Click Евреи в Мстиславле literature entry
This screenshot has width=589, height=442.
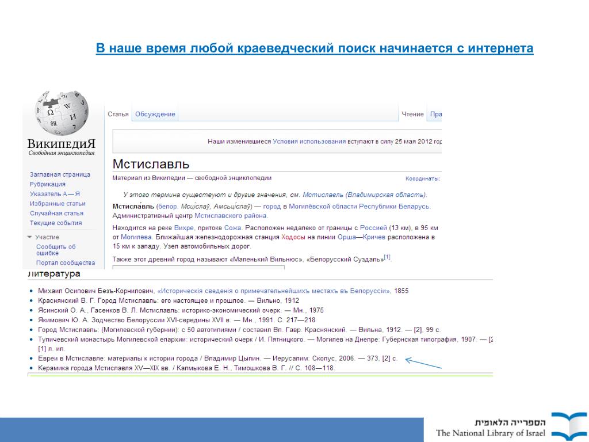(x=217, y=359)
